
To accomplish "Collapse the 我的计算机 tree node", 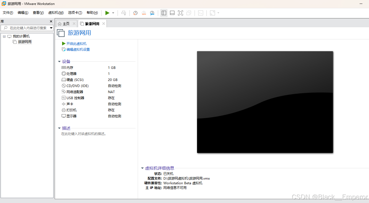I will (4, 36).
